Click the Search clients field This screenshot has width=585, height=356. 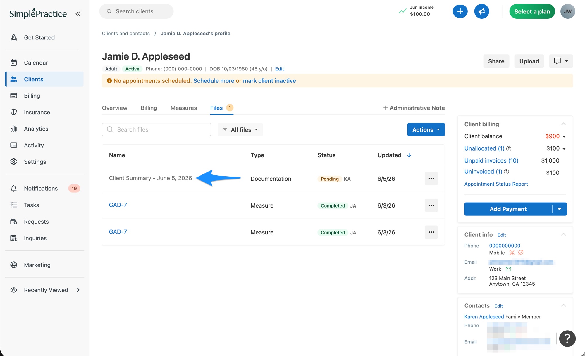pyautogui.click(x=136, y=11)
